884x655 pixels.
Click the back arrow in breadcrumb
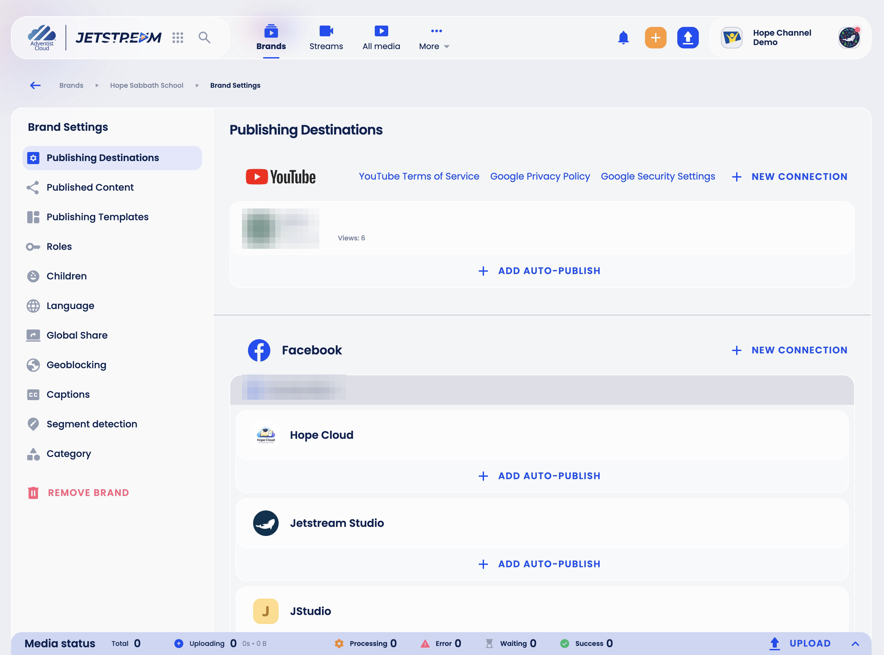pos(36,85)
